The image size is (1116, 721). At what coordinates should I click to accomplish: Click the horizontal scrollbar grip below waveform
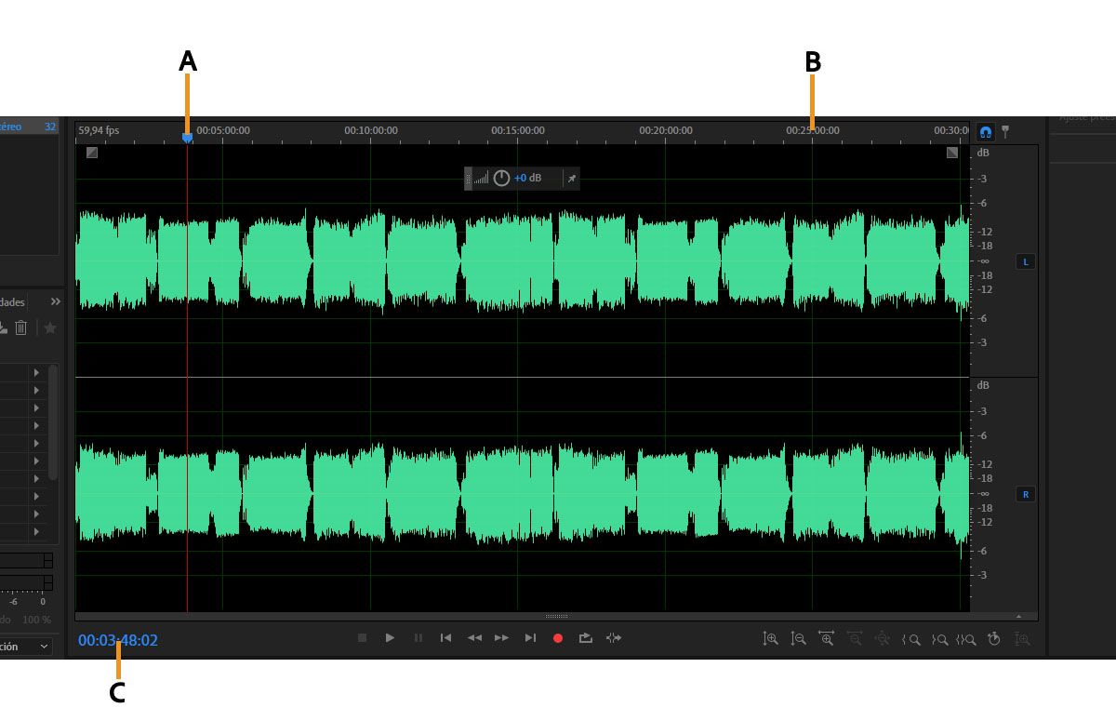pyautogui.click(x=556, y=616)
